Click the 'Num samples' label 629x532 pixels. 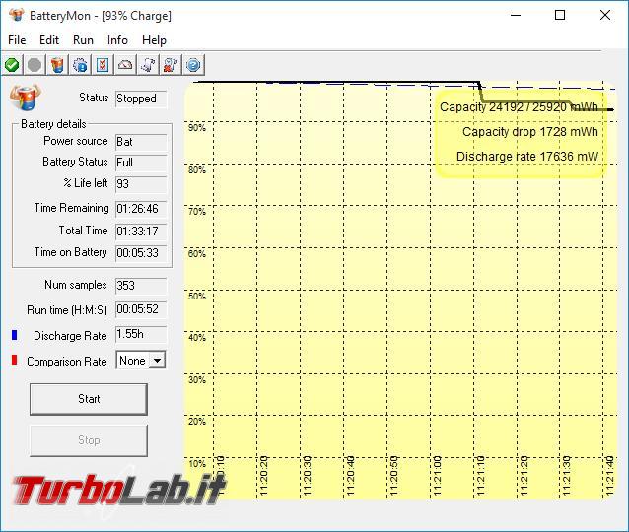tap(76, 285)
